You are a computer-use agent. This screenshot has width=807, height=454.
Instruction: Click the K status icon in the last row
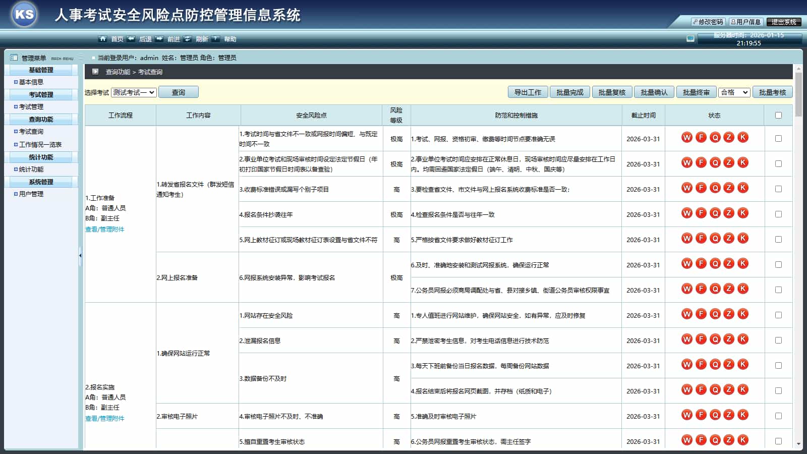(x=742, y=440)
